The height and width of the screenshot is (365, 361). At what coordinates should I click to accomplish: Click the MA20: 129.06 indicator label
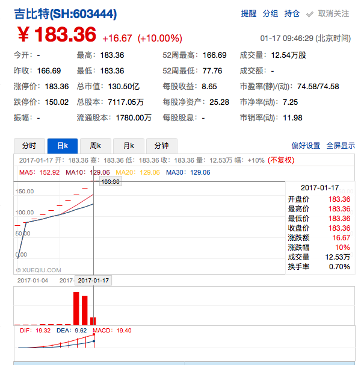pyautogui.click(x=138, y=172)
